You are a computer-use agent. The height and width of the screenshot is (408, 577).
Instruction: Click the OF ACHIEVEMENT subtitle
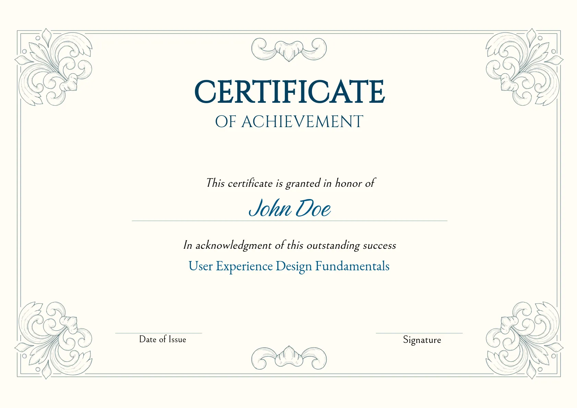tap(289, 122)
